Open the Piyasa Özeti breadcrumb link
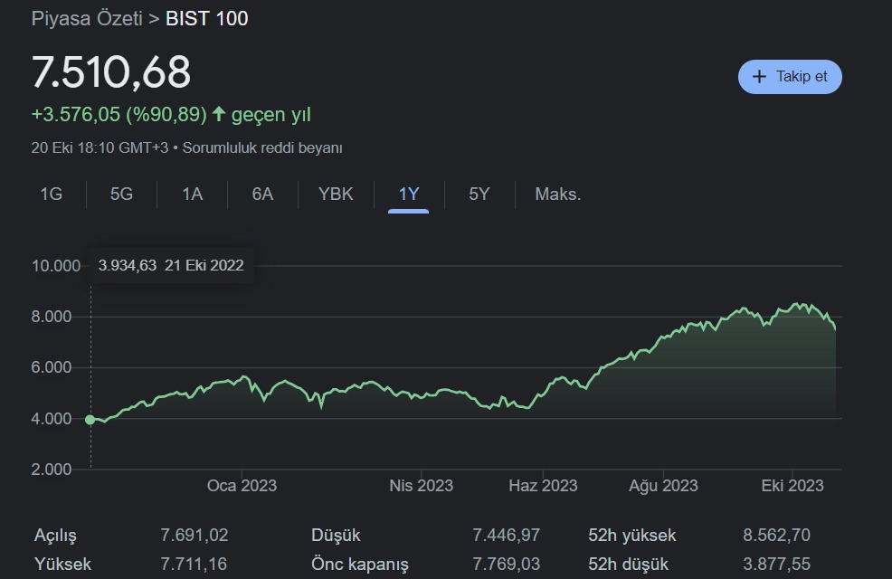Viewport: 892px width, 579px height. point(87,18)
